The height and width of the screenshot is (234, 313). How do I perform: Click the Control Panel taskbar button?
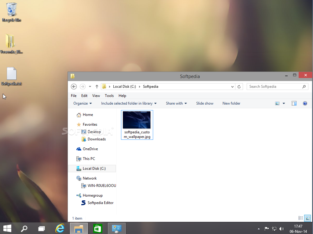pyautogui.click(x=116, y=228)
